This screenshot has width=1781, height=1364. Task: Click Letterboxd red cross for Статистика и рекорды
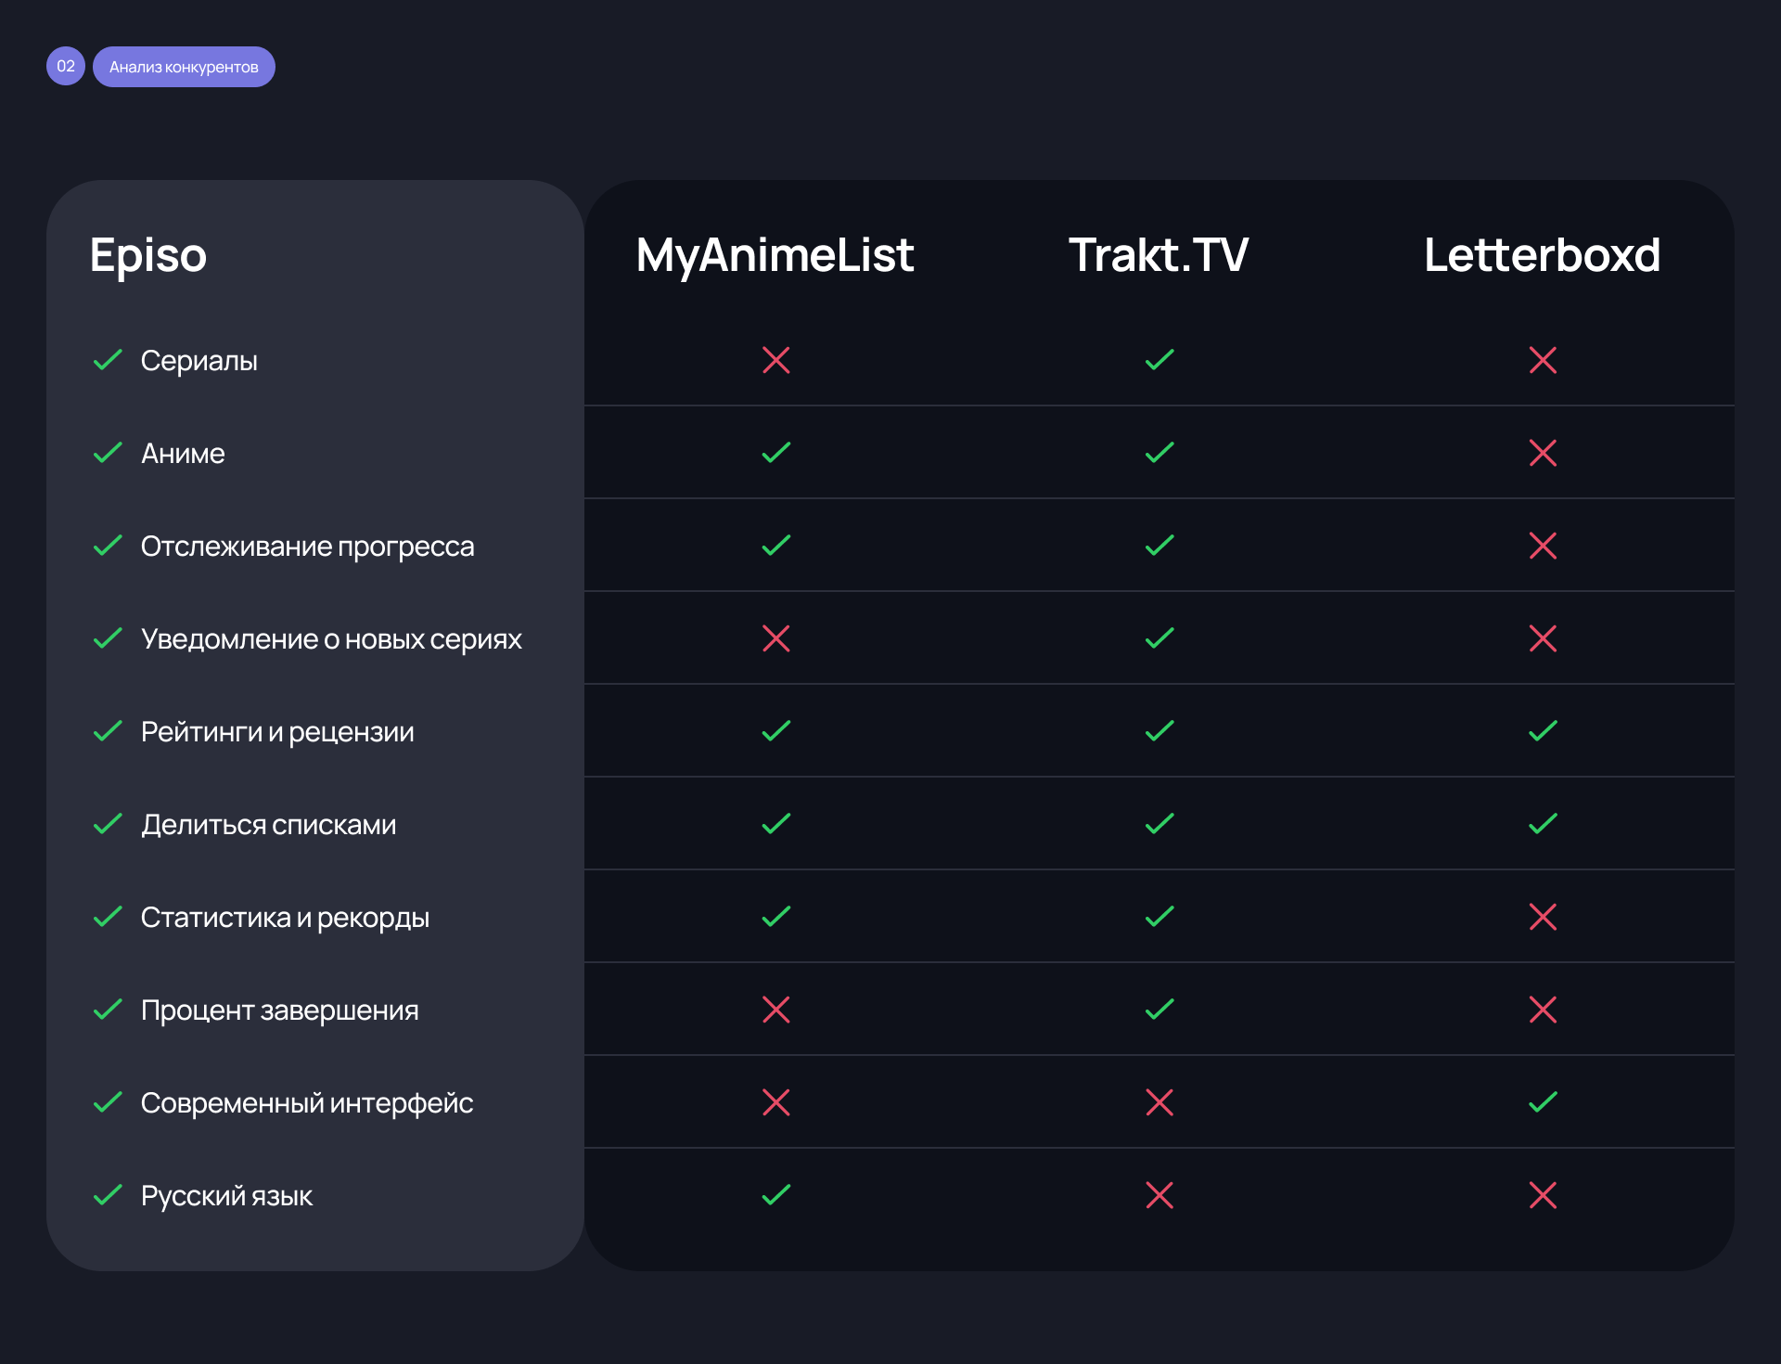point(1543,917)
